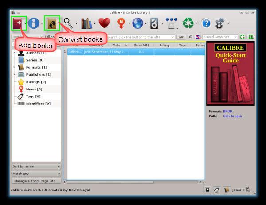Click the Jobs spinner indicator
This screenshot has width=266, height=205.
[x=248, y=190]
